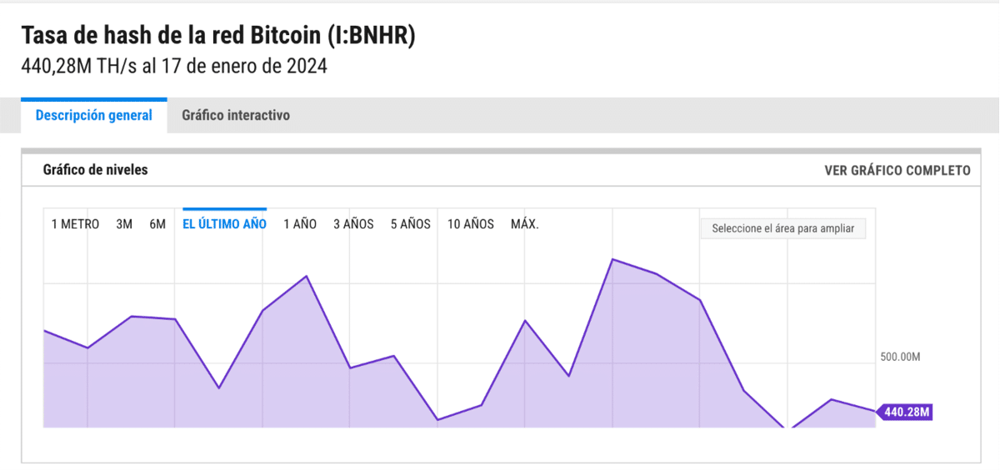Click the Tasa de hash de la red Bitcoin title
The width and height of the screenshot is (1000, 471).
[217, 36]
